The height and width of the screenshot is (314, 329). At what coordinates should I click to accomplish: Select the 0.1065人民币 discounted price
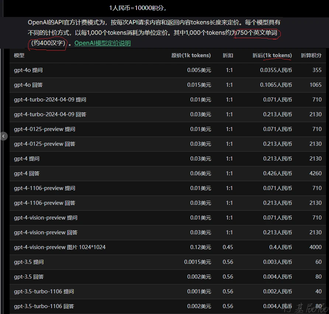[276, 85]
